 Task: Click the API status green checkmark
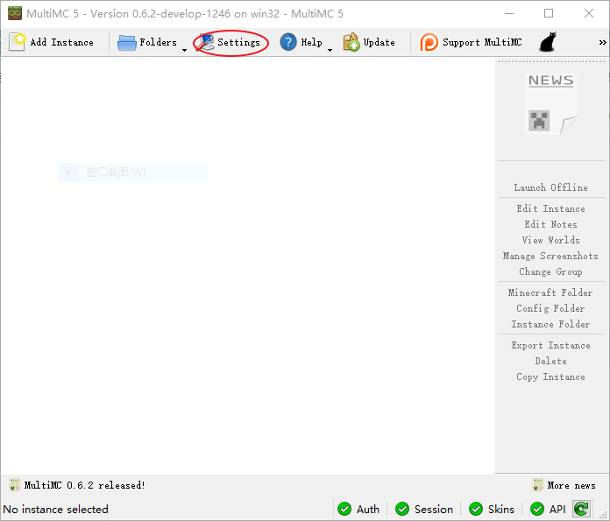coord(537,509)
